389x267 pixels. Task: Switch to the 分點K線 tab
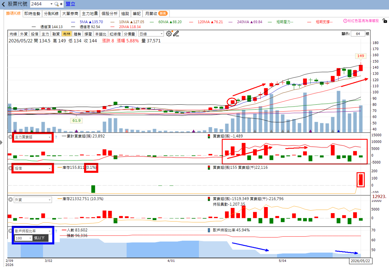[x=51, y=13]
